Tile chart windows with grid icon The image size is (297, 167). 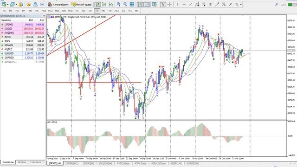point(132,4)
